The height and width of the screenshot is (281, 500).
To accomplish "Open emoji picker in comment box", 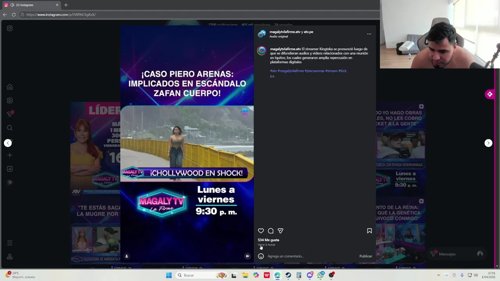I will click(261, 256).
